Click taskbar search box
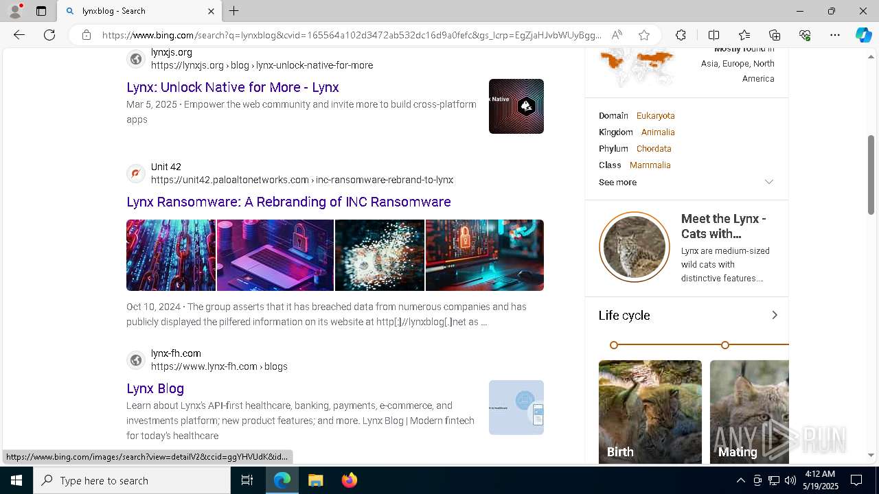The image size is (879, 494). click(x=132, y=480)
